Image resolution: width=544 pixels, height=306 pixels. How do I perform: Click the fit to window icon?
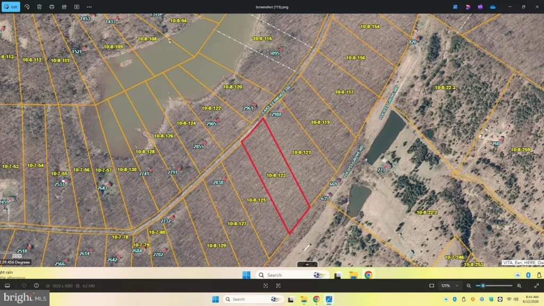pos(431,285)
